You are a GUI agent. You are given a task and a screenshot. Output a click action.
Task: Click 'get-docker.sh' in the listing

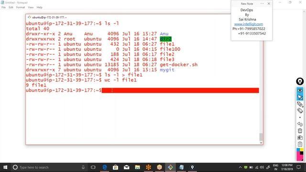click(178, 64)
